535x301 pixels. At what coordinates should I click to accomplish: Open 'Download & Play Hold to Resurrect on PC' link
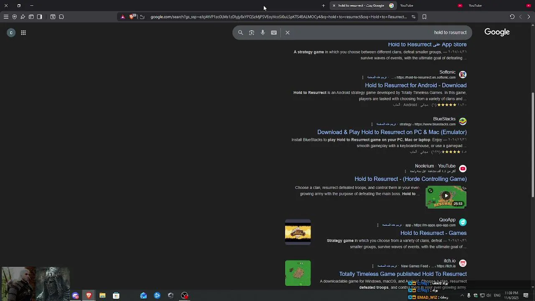(392, 132)
